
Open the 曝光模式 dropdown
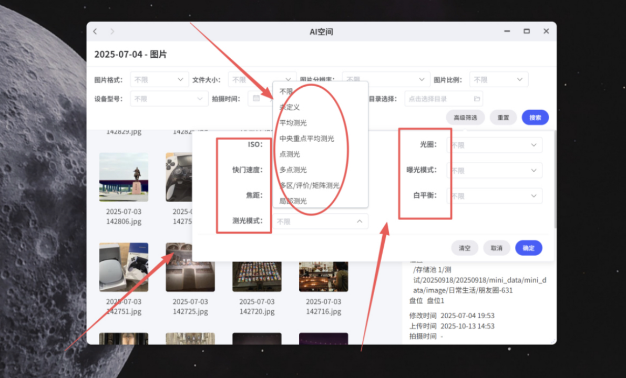pyautogui.click(x=494, y=170)
